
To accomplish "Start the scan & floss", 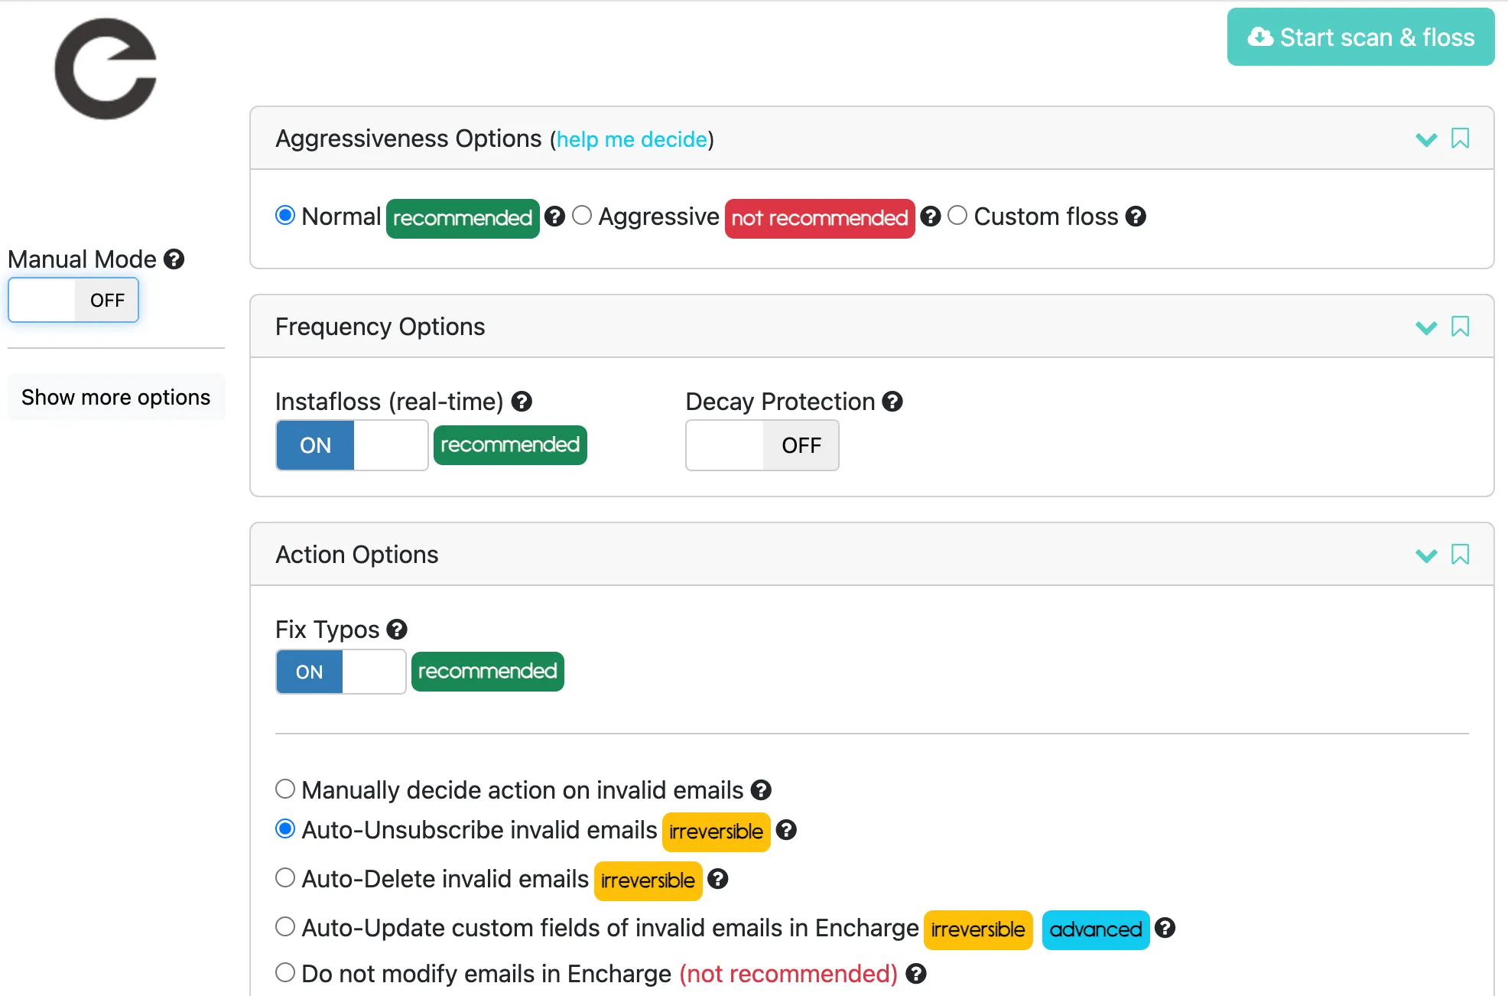I will 1360,37.
